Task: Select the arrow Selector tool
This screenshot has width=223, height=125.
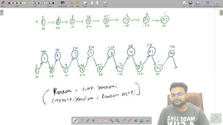Action: [x=93, y=120]
